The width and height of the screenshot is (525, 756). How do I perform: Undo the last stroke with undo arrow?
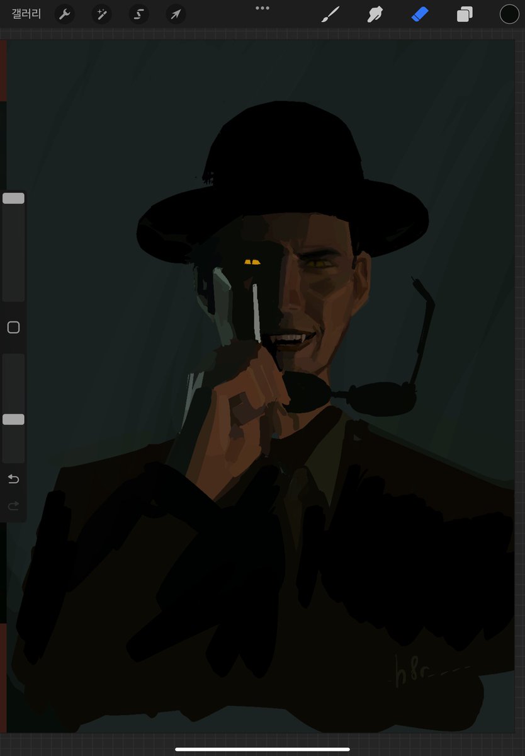(13, 479)
